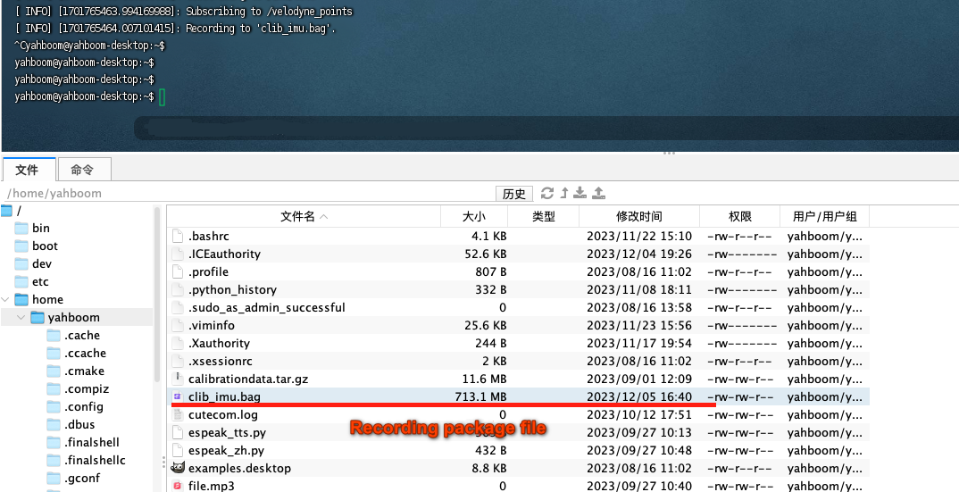
Task: Click the purple icon of clib_imu.bag
Action: (178, 396)
